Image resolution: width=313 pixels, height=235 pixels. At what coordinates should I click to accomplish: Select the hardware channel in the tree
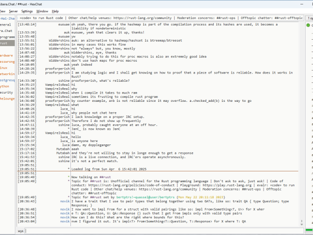click(x=6, y=55)
